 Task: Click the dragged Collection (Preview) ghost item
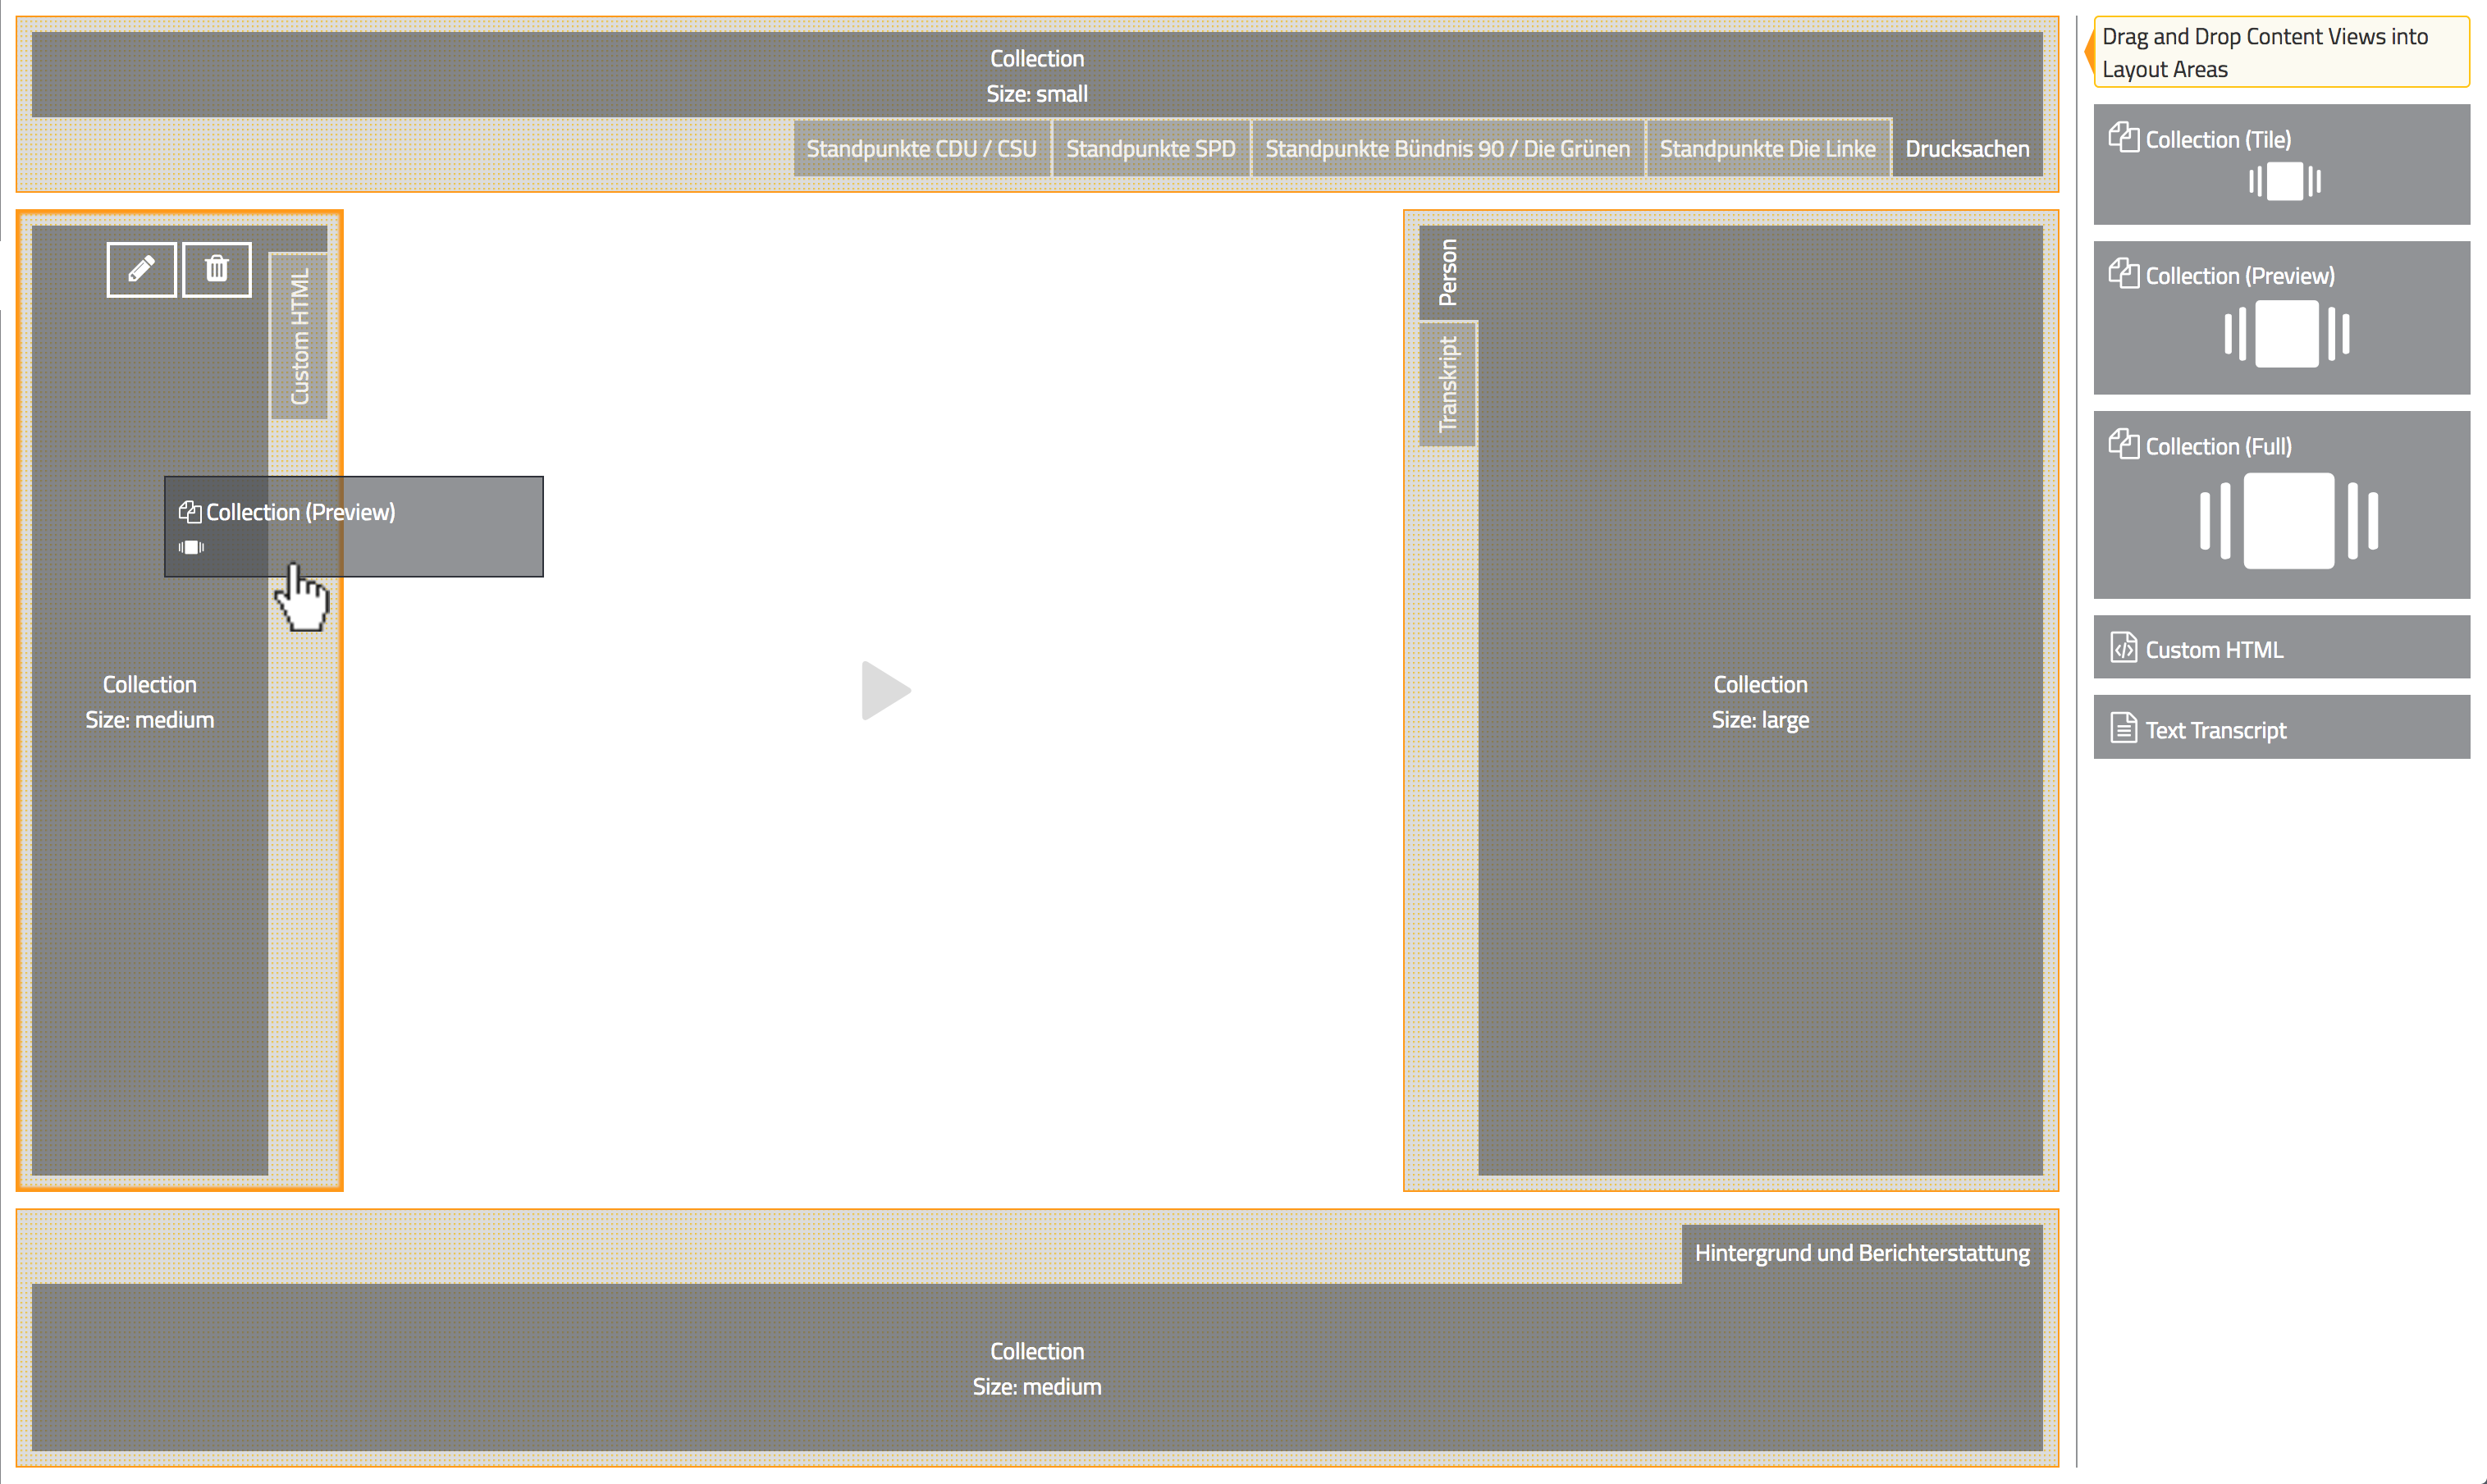tap(354, 526)
